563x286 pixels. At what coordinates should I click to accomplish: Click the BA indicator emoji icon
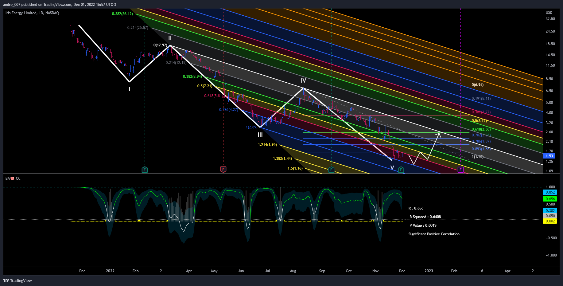click(x=12, y=178)
